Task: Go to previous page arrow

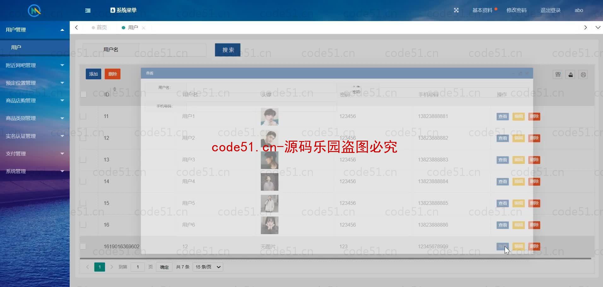Action: (88, 267)
